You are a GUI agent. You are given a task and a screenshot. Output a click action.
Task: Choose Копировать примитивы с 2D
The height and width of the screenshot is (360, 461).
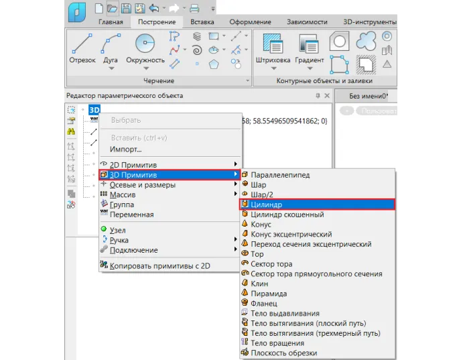(x=170, y=266)
